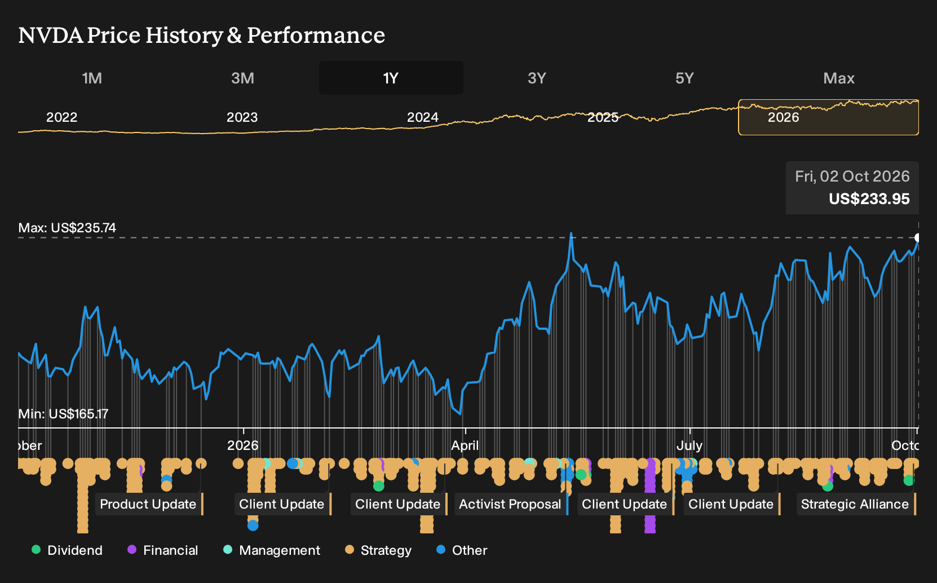Open the Activist Proposal event label
Image resolution: width=937 pixels, height=583 pixels.
pyautogui.click(x=510, y=504)
